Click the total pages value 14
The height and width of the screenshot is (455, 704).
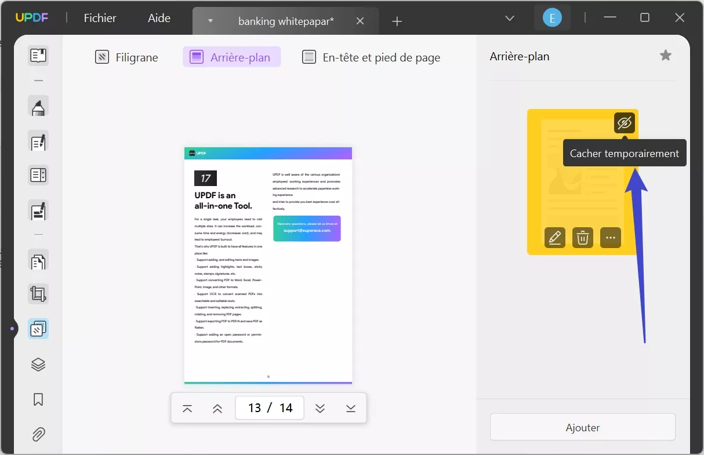click(286, 408)
